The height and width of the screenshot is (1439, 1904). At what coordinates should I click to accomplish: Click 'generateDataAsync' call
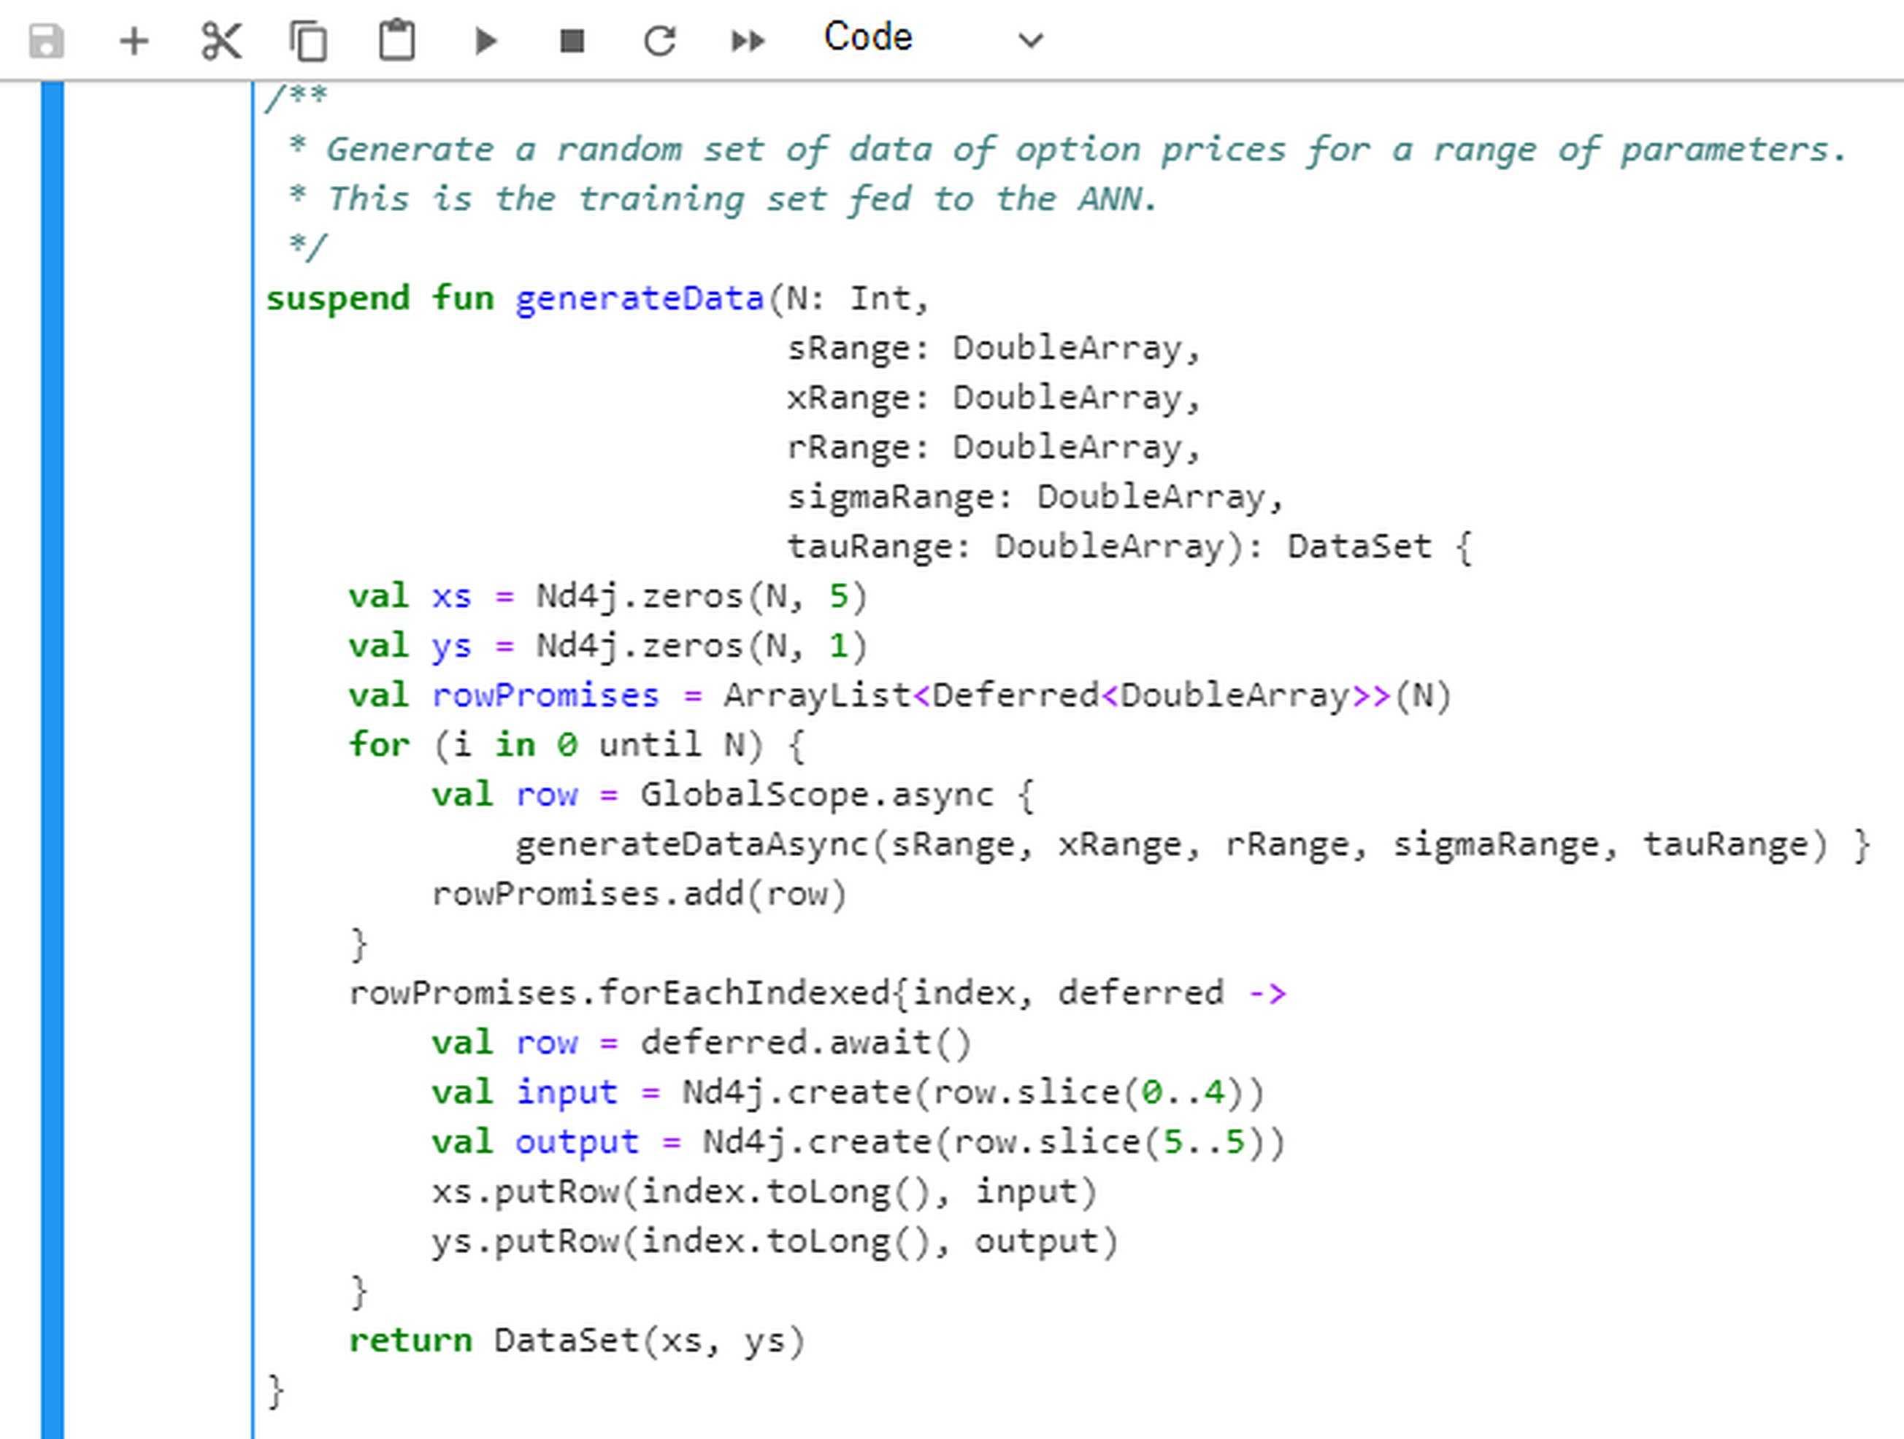coord(692,845)
